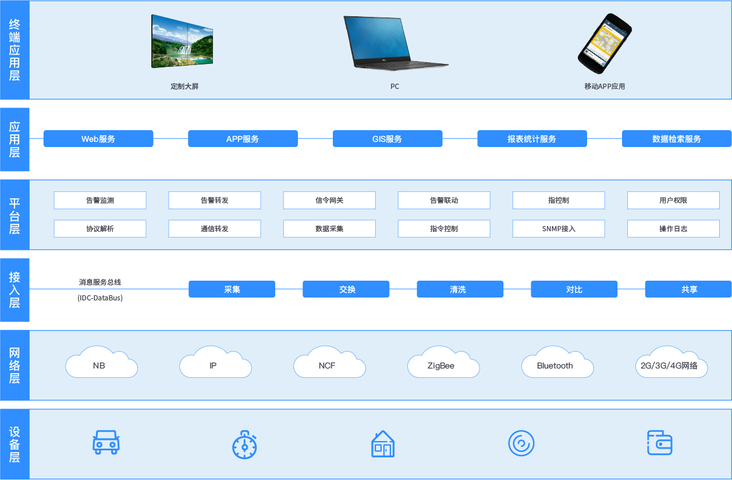Open the 告警监测 module box
This screenshot has width=732, height=480.
(100, 200)
